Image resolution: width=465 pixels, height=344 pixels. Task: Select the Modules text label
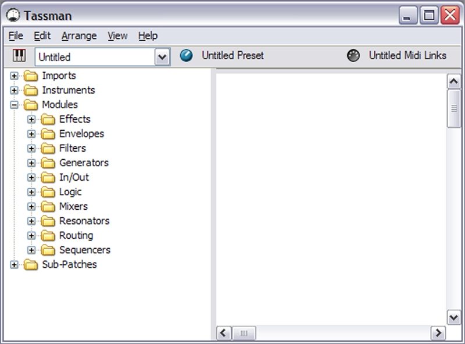pyautogui.click(x=60, y=105)
